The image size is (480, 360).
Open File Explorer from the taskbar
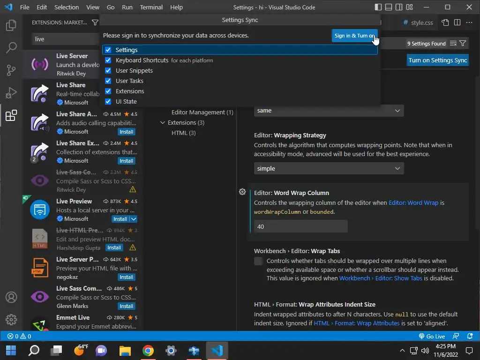click(x=125, y=351)
